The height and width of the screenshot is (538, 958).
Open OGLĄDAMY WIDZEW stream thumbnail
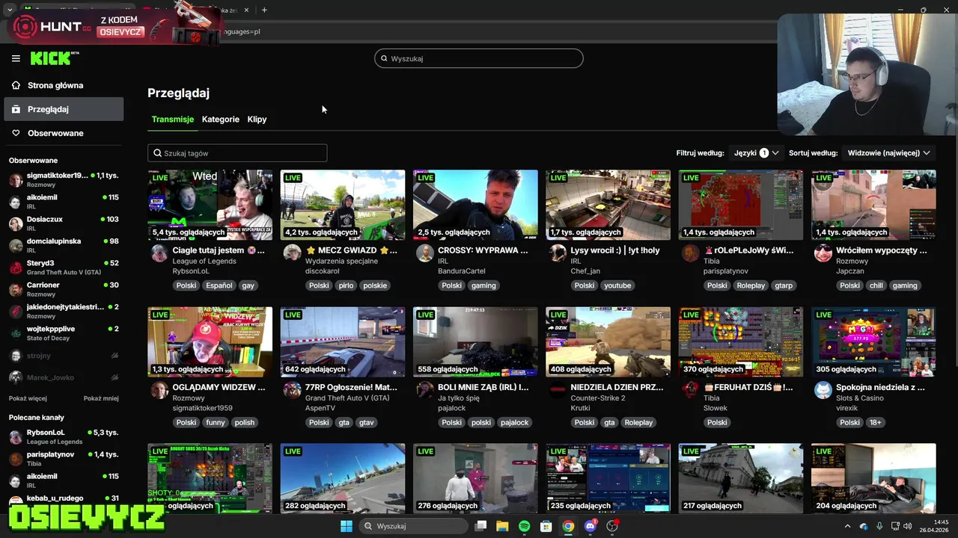point(210,341)
